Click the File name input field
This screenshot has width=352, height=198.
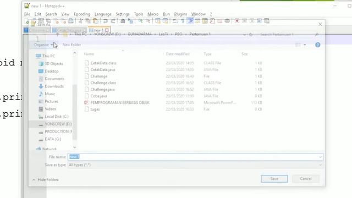point(195,157)
